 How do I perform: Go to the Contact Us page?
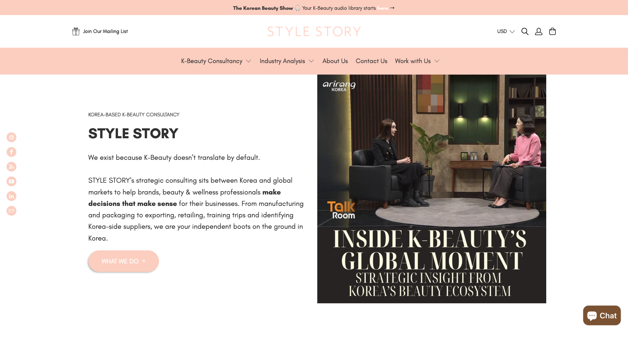point(372,61)
